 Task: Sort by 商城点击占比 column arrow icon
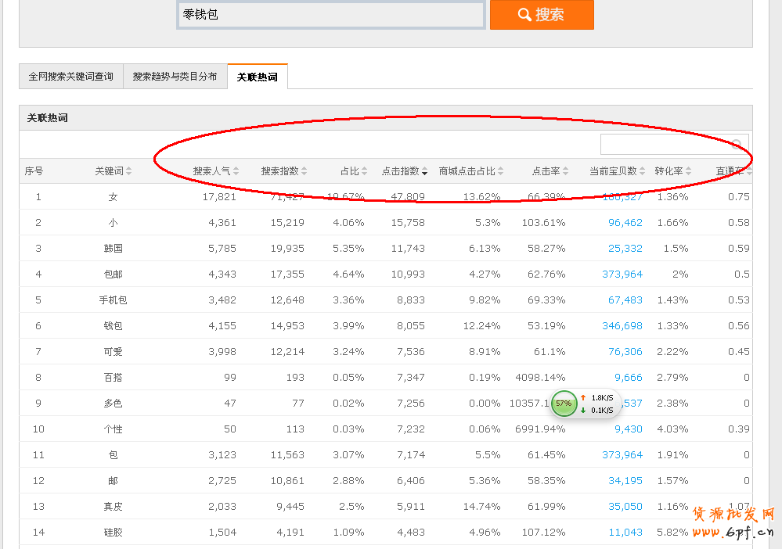coord(500,171)
